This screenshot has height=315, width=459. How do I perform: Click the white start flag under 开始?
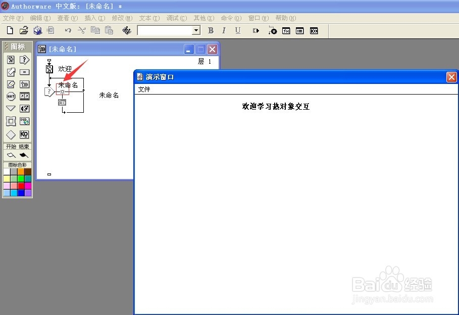coord(11,155)
